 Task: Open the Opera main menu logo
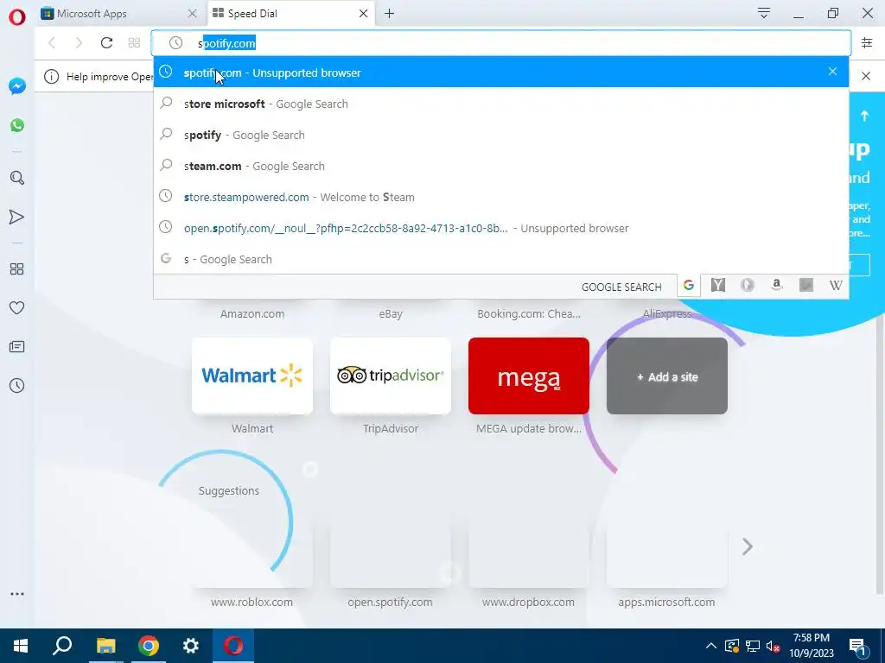click(x=17, y=17)
